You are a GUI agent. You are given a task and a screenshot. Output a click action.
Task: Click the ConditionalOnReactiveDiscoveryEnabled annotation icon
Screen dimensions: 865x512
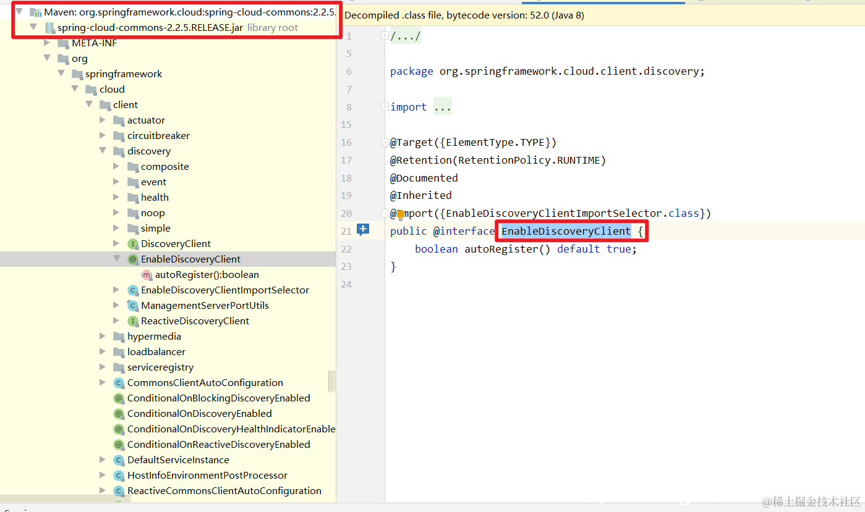point(119,445)
